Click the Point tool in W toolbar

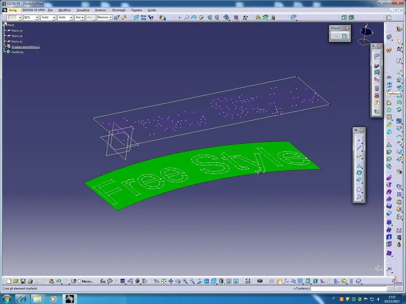[x=359, y=140]
